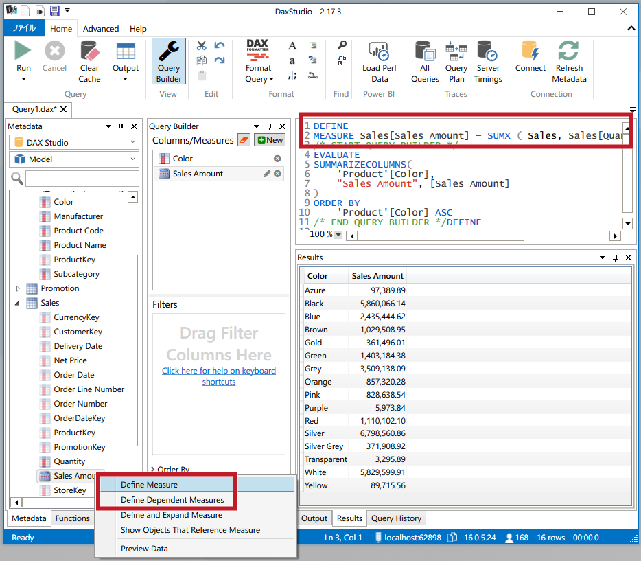641x561 pixels.
Task: Convert text to lowercase with a icon
Action: point(292,60)
